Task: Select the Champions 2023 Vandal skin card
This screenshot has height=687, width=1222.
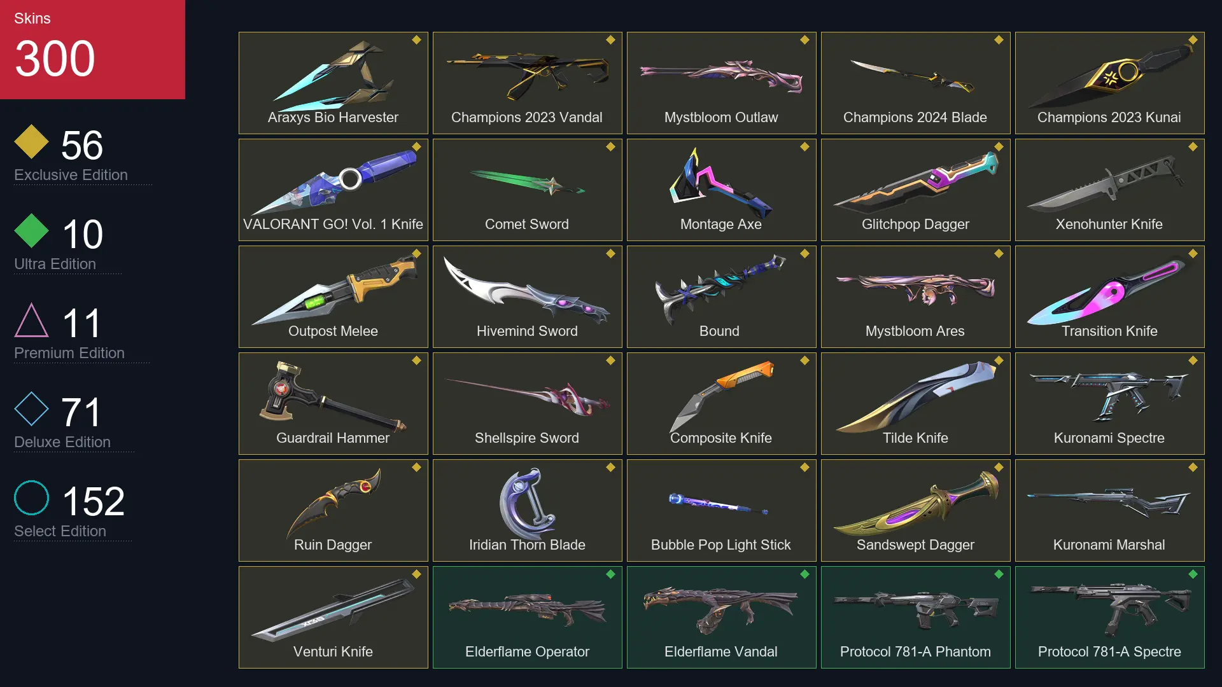Action: click(527, 83)
